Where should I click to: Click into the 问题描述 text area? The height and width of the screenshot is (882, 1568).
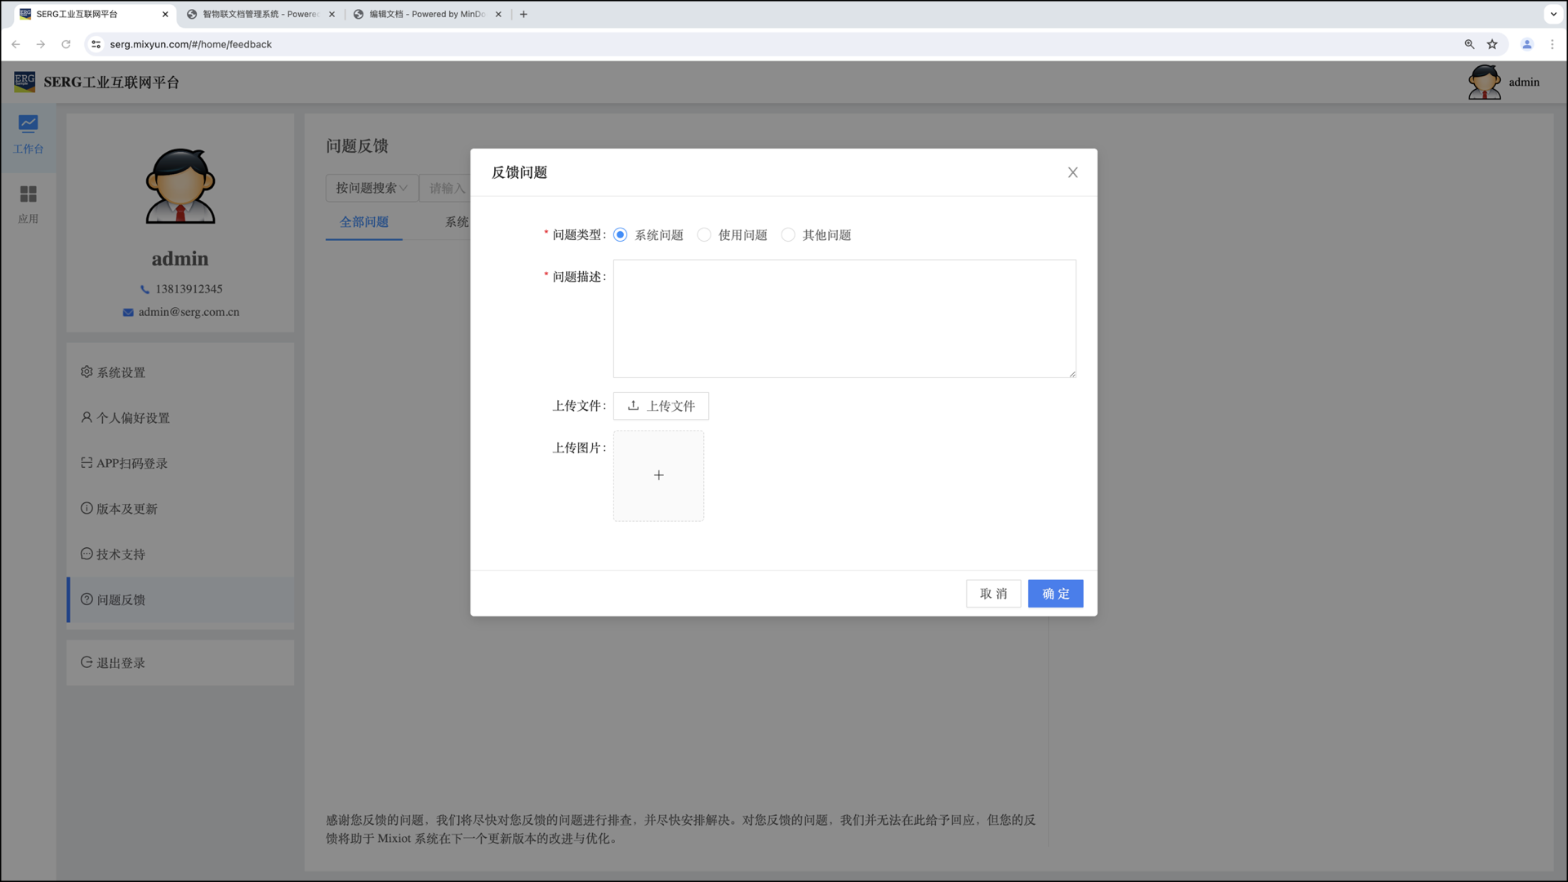[844, 318]
